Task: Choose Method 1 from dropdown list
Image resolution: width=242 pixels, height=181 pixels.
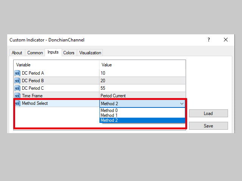Action: pos(142,115)
